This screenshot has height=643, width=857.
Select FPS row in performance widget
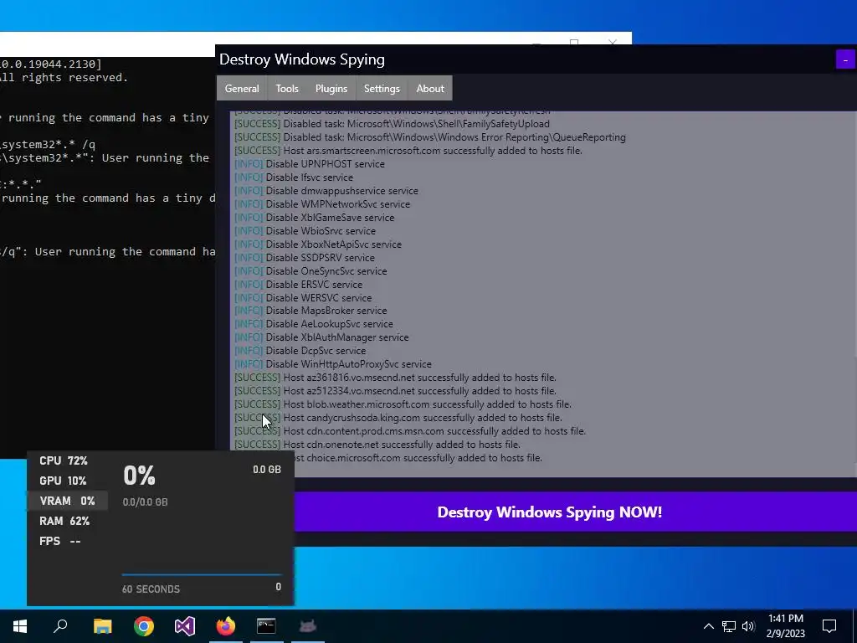60,542
